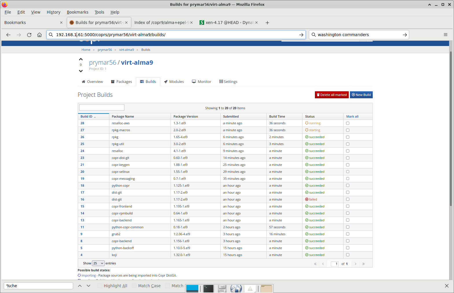This screenshot has width=454, height=293.
Task: Open the History menu
Action: click(53, 12)
